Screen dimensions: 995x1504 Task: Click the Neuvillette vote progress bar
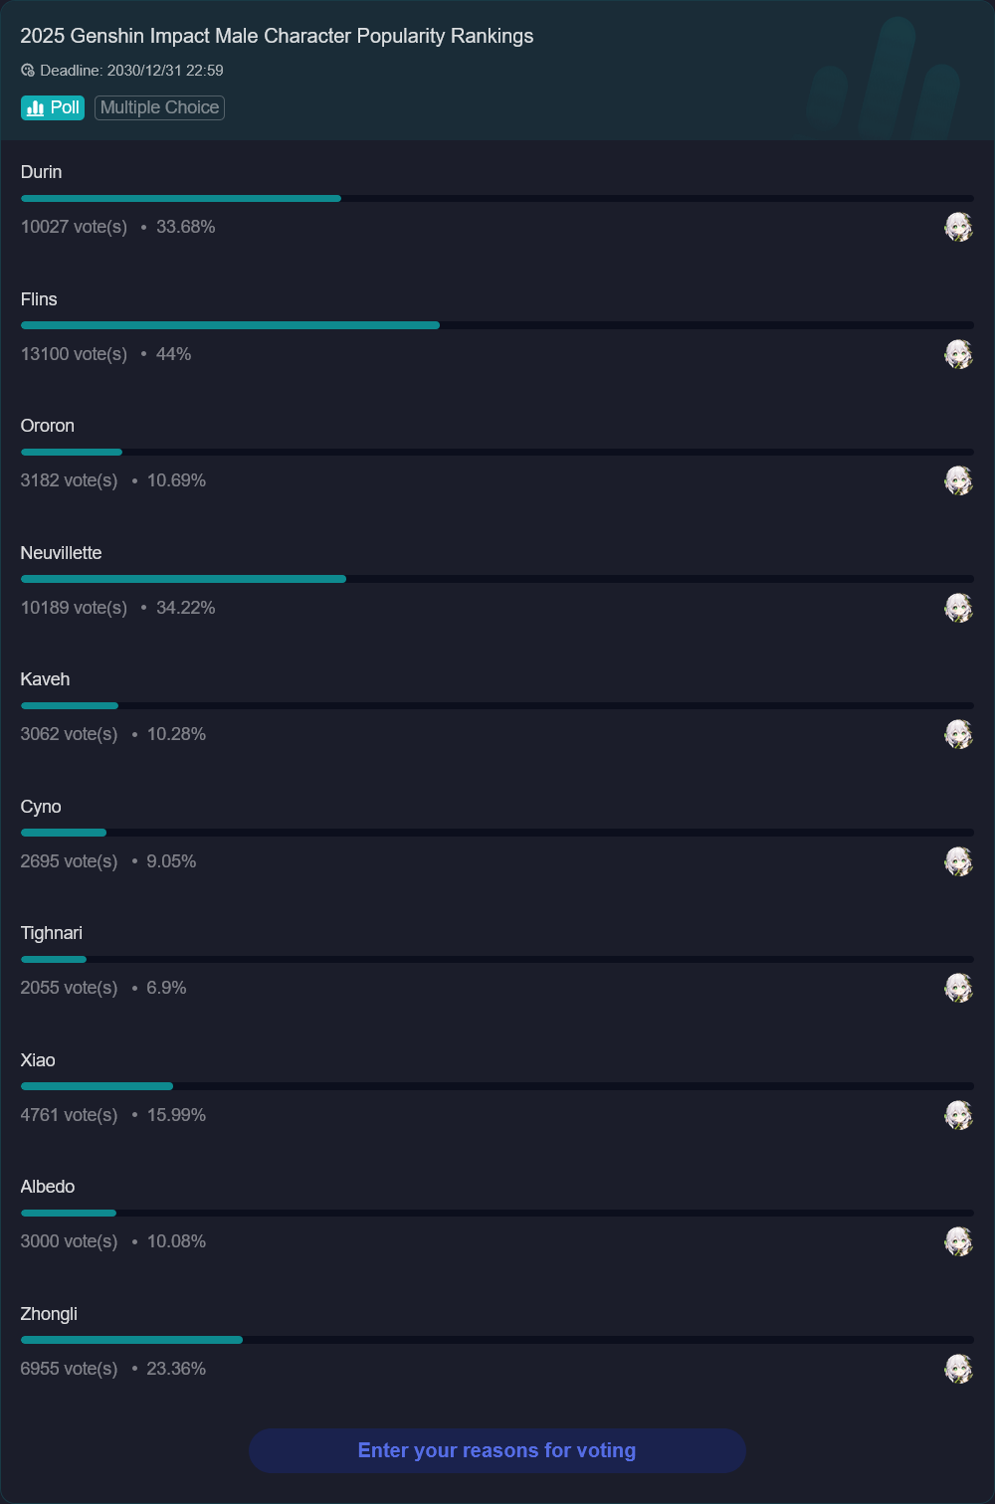tap(497, 579)
